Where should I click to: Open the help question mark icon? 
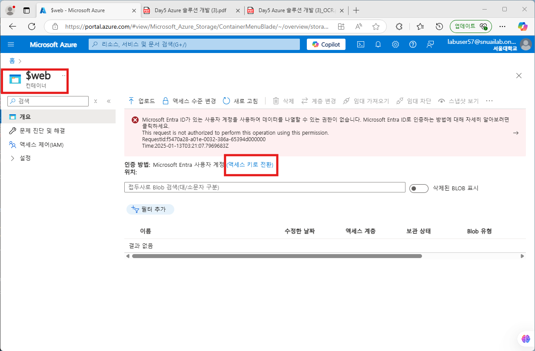(x=413, y=44)
